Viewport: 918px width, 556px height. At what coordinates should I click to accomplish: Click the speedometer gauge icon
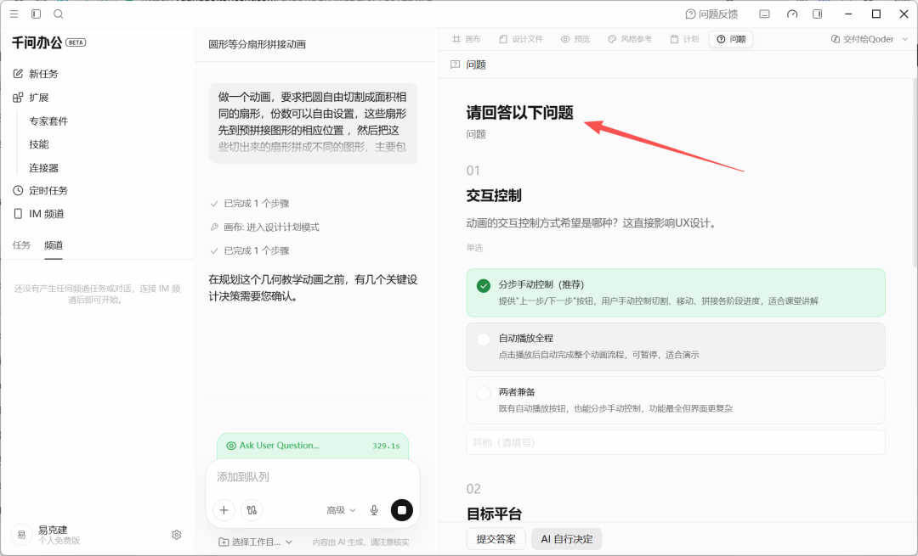792,14
